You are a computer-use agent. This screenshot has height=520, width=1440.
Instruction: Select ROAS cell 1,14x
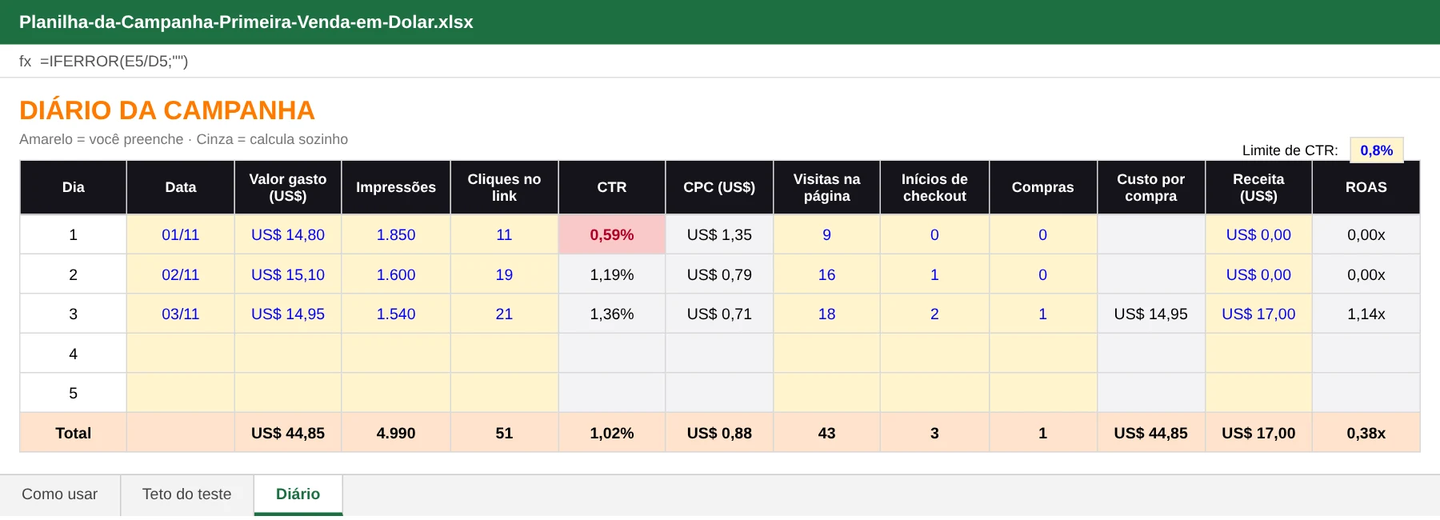pos(1366,314)
